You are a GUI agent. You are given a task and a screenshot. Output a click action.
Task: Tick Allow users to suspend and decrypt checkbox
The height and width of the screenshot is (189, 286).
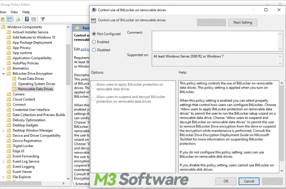click(93, 99)
